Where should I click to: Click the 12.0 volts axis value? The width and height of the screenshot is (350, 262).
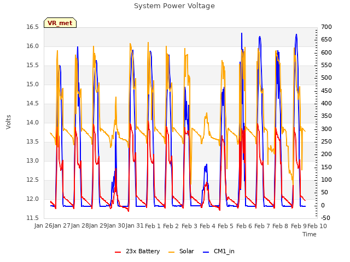click(33, 199)
